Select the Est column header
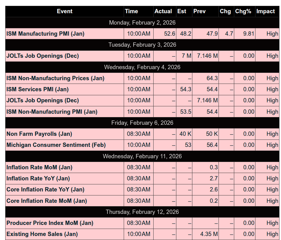The image size is (281, 240). pos(182,11)
